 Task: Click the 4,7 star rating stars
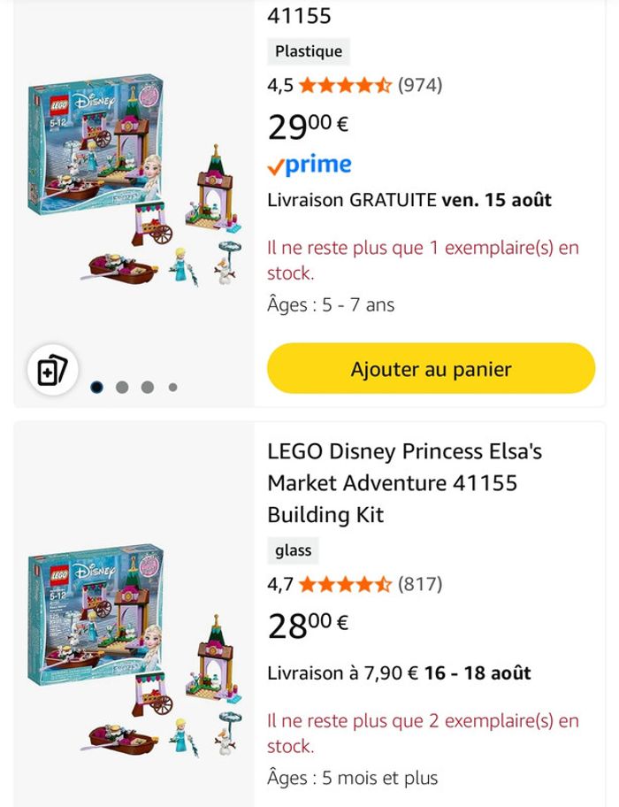point(345,584)
